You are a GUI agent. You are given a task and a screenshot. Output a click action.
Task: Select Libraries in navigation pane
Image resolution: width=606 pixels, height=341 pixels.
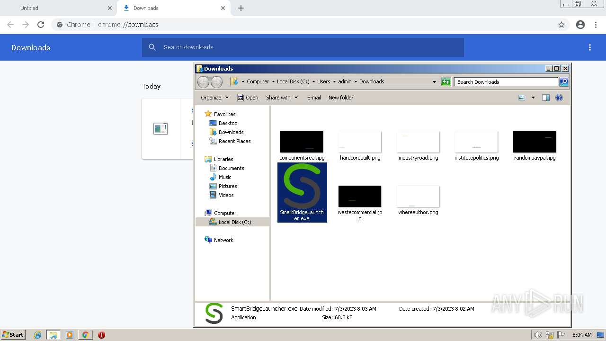223,159
